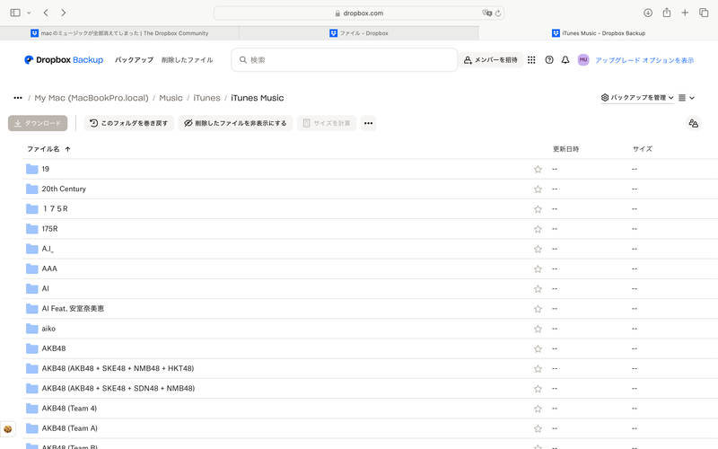718x449 pixels.
Task: Toggle 削除したファイルを非表示にする
Action: click(235, 123)
